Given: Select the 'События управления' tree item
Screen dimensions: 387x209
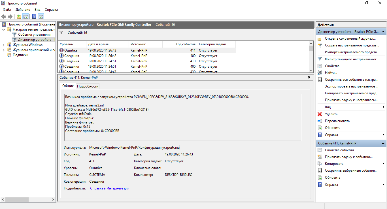Looking at the screenshot, I should click(x=35, y=35).
